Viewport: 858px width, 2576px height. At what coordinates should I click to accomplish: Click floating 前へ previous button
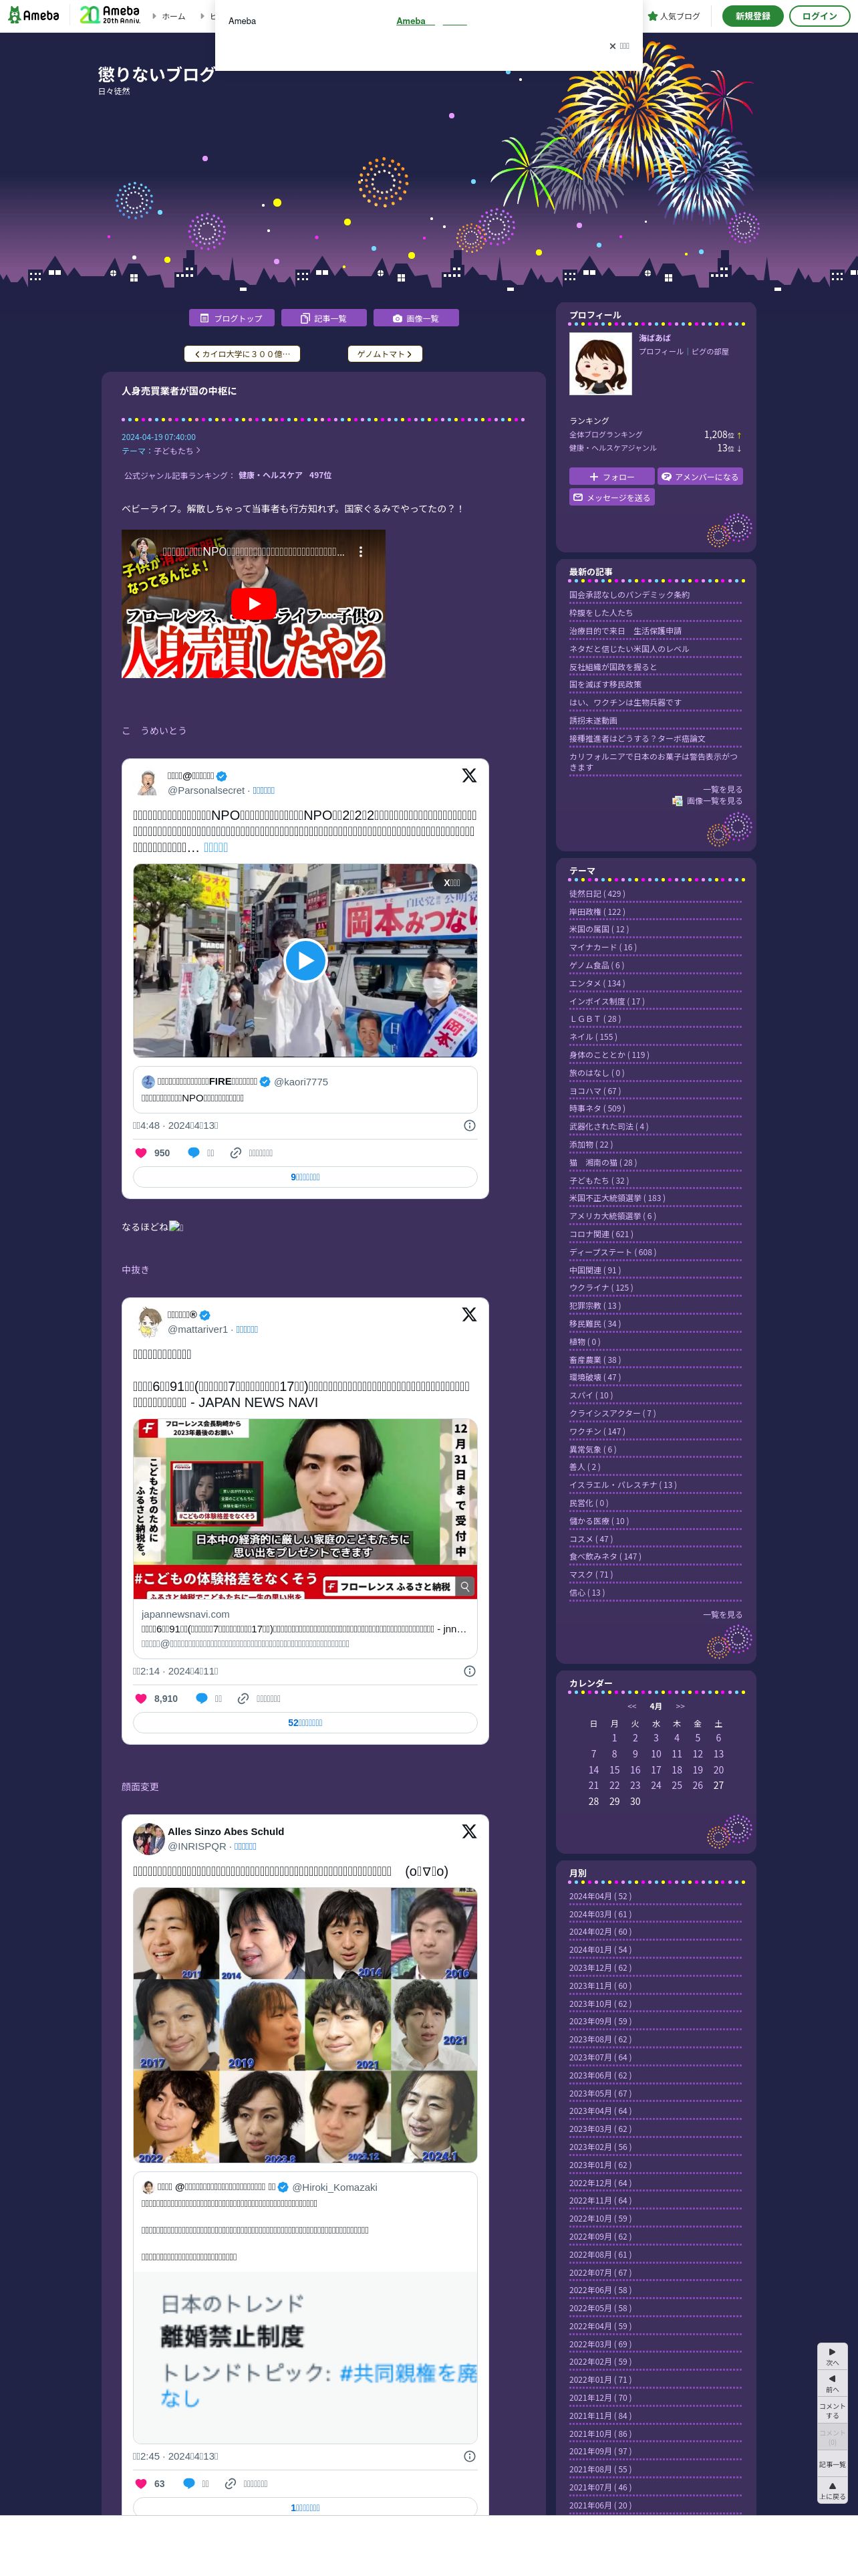pos(832,2383)
